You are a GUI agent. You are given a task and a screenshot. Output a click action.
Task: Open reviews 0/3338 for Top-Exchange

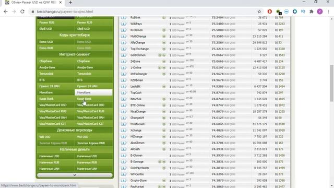point(280,49)
